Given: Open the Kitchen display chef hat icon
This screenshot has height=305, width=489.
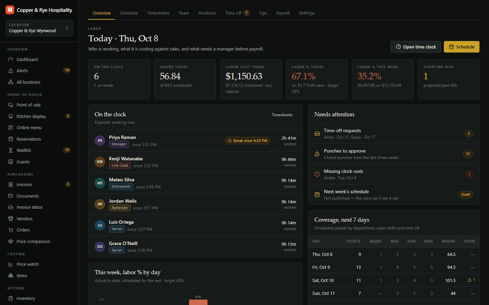Looking at the screenshot, I should click(11, 116).
